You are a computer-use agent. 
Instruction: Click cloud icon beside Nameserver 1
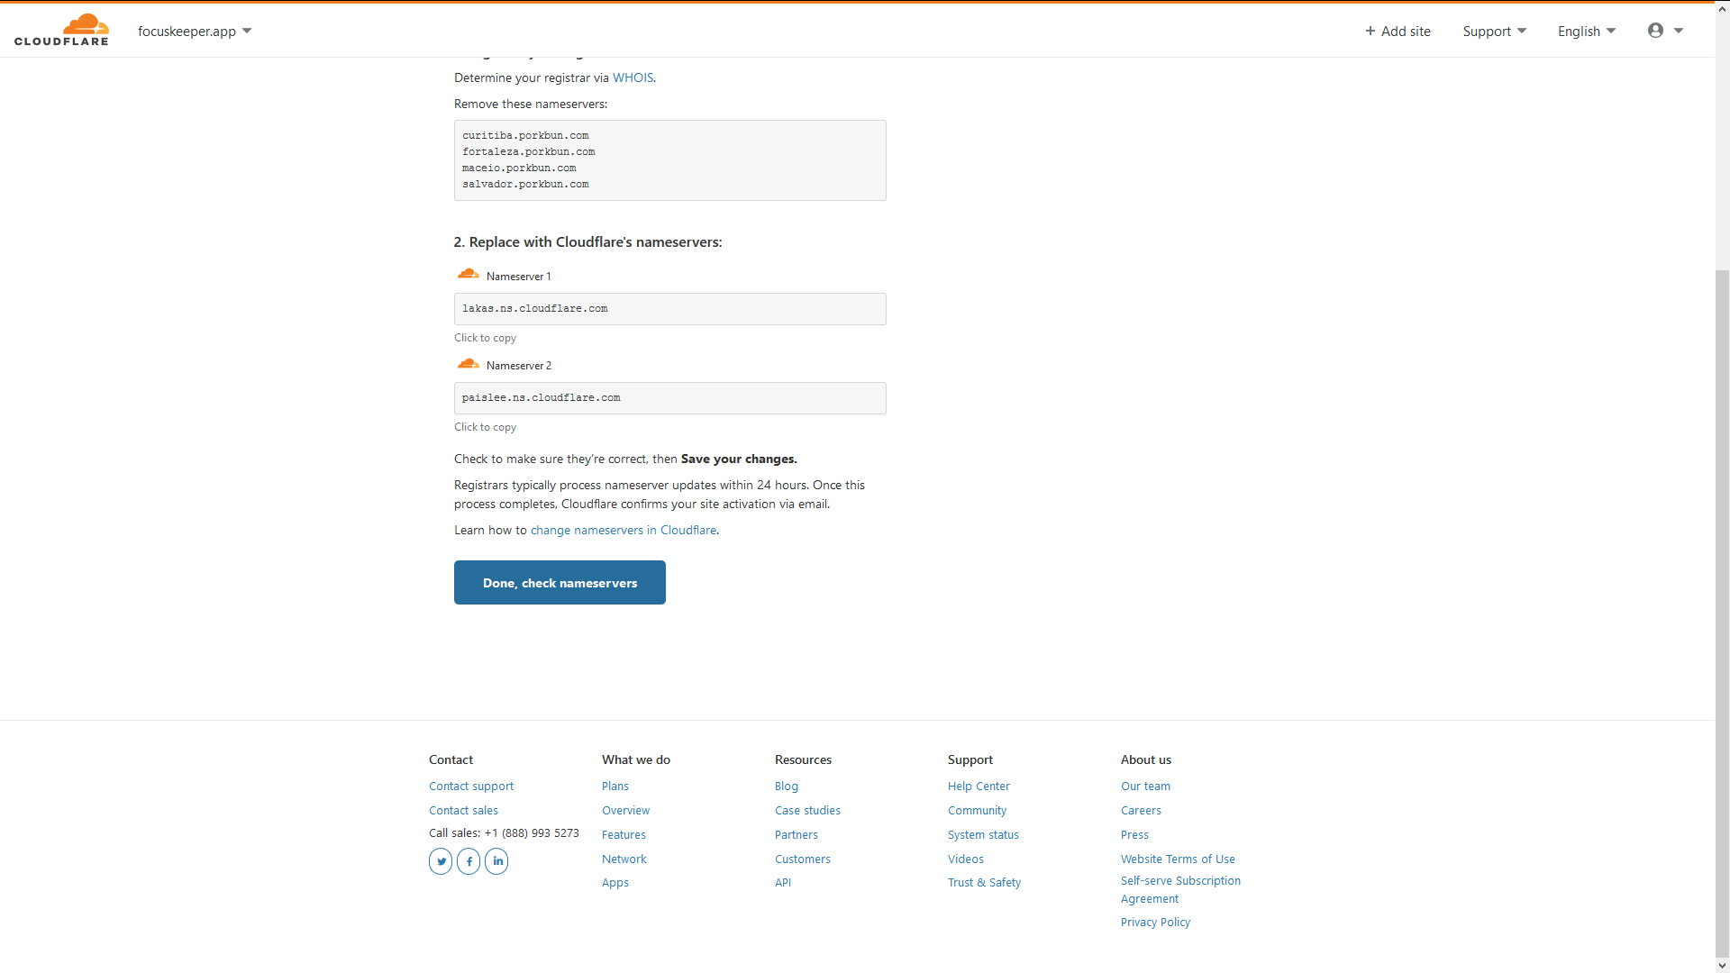[x=468, y=274]
